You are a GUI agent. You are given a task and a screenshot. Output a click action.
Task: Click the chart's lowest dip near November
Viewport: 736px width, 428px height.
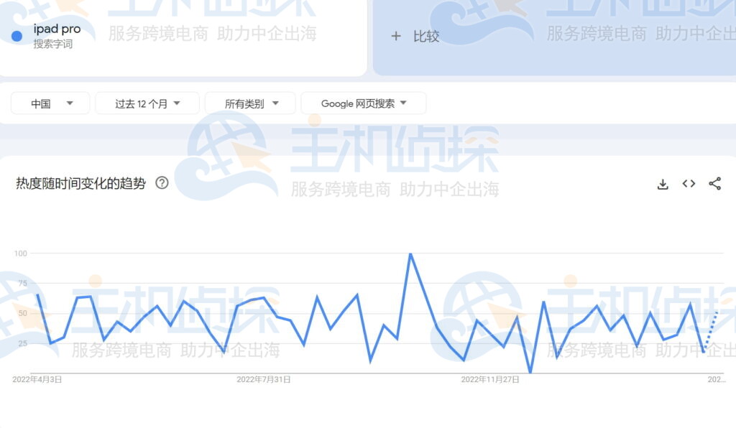[x=530, y=371]
